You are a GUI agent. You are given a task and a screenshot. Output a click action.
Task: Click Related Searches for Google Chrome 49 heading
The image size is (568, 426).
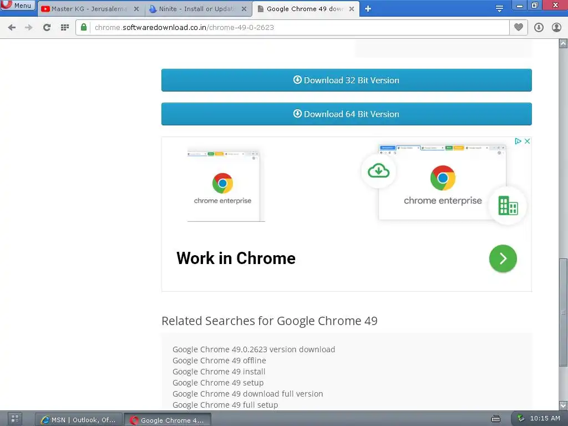269,321
